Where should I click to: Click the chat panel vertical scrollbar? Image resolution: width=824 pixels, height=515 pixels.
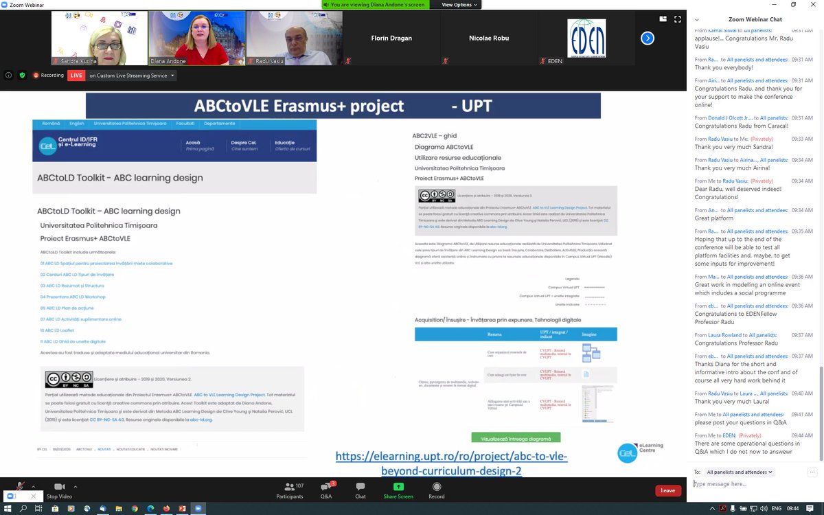point(821,412)
